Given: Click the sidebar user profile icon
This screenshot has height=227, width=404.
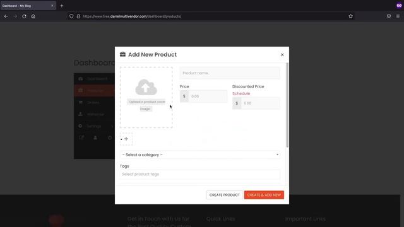Looking at the screenshot, I should click(95, 138).
